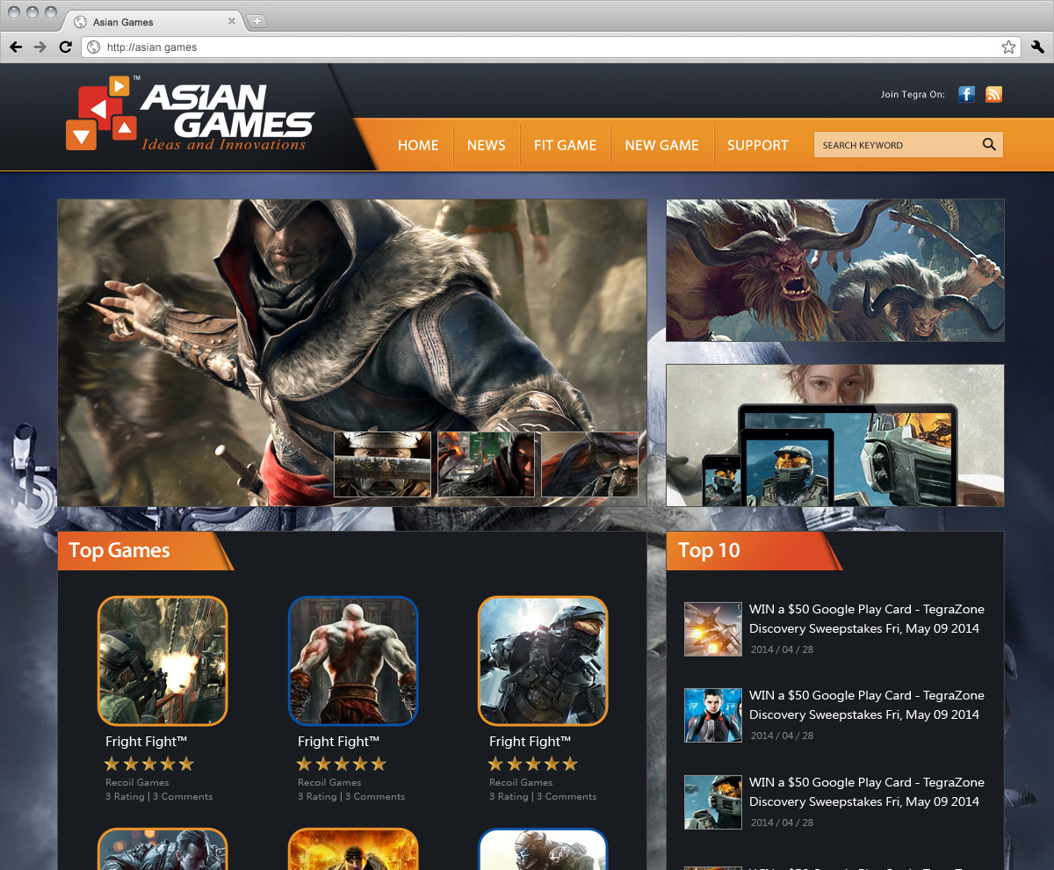Close the Asian Games browser tab
Screen dimensions: 1054x870
tap(232, 21)
